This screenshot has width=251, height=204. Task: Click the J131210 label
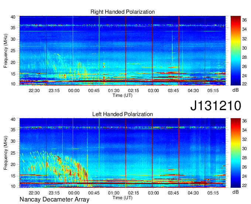[x=216, y=106]
